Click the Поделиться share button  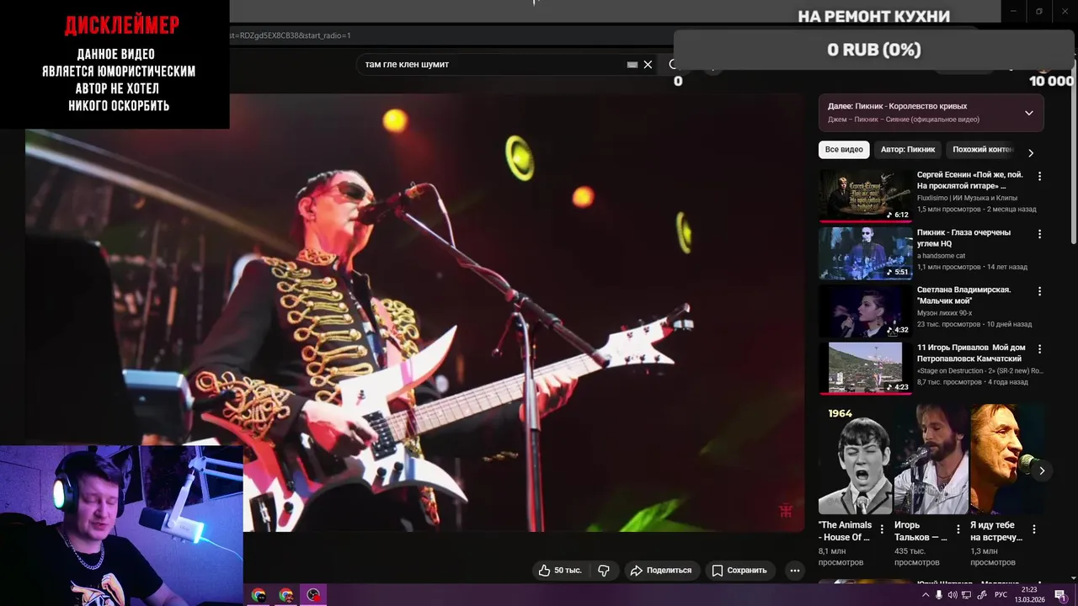click(x=661, y=570)
